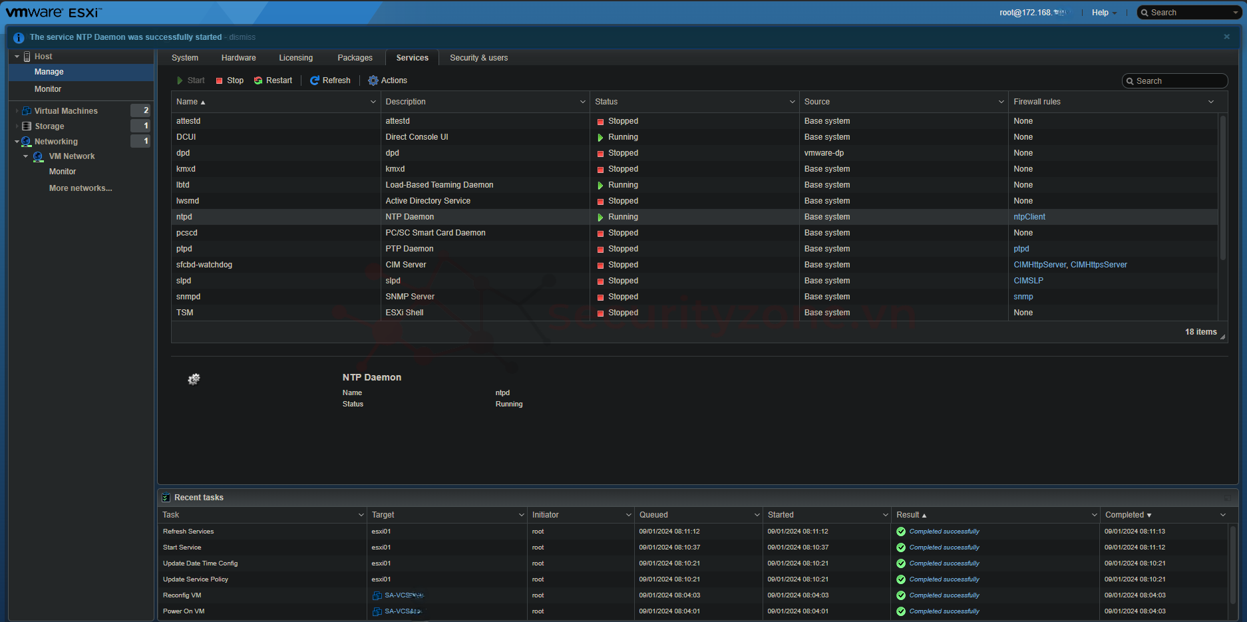1247x622 pixels.
Task: Switch to the System tab
Action: [x=185, y=58]
